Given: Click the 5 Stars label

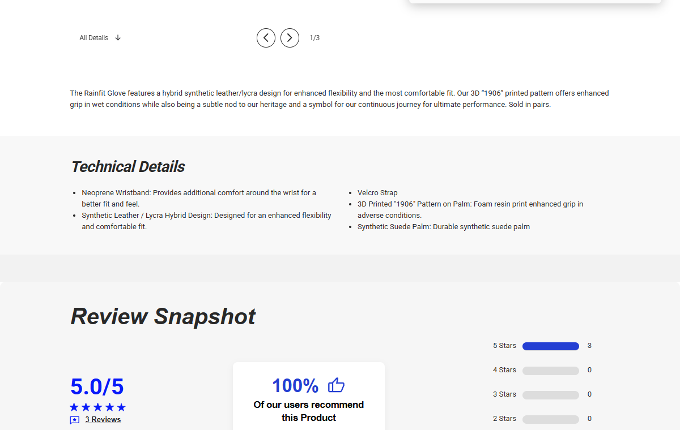Looking at the screenshot, I should click(x=504, y=346).
